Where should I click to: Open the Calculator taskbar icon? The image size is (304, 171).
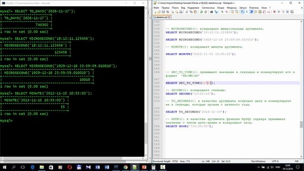click(153, 167)
